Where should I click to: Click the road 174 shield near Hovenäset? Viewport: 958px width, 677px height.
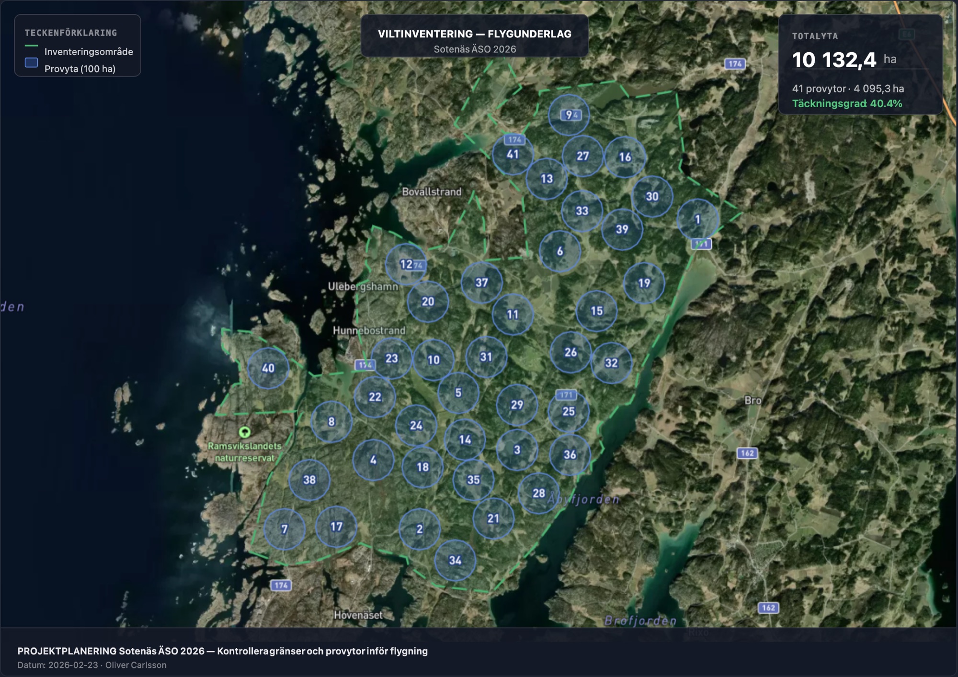coord(281,585)
